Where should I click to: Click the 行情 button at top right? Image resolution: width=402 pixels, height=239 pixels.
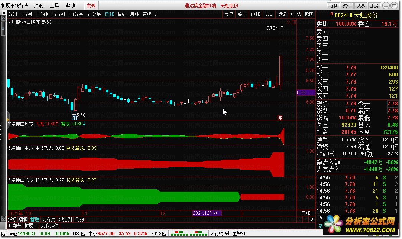point(334,6)
